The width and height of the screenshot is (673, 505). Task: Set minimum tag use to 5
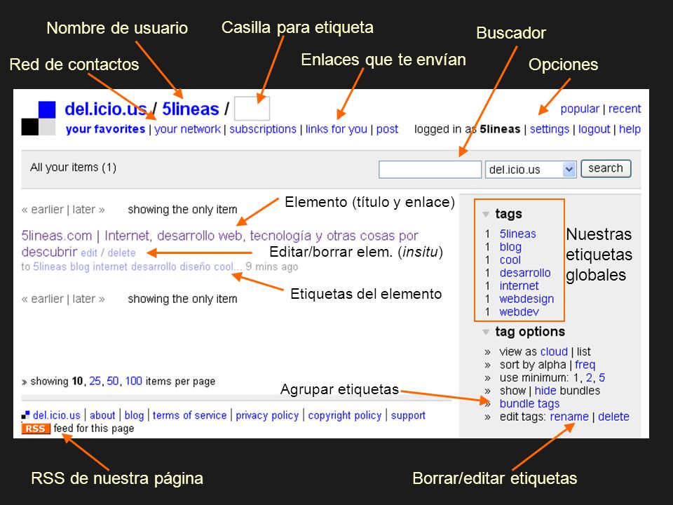coord(601,378)
